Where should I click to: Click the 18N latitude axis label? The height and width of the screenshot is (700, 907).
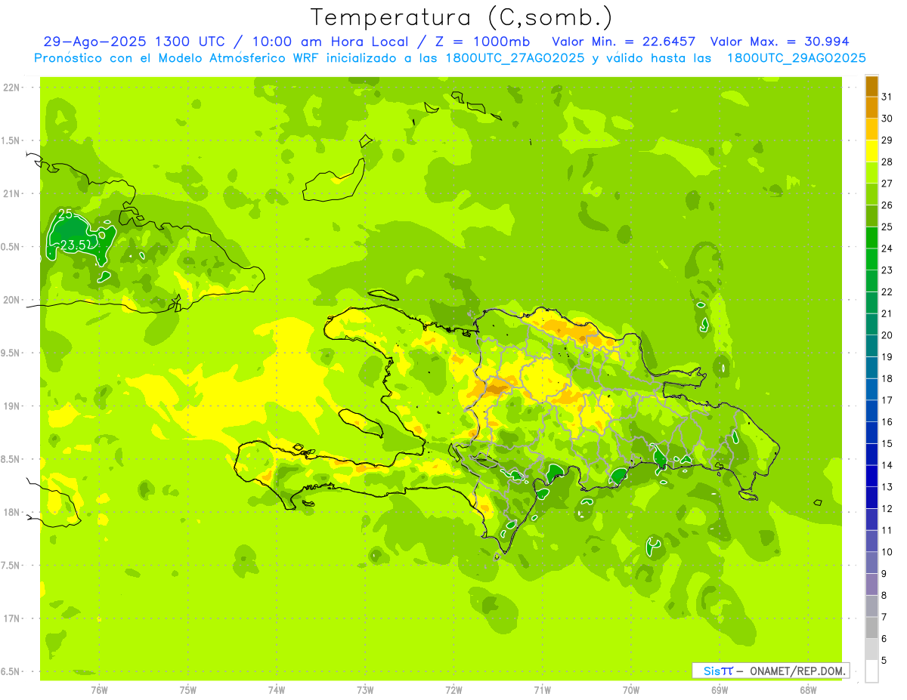click(x=11, y=513)
